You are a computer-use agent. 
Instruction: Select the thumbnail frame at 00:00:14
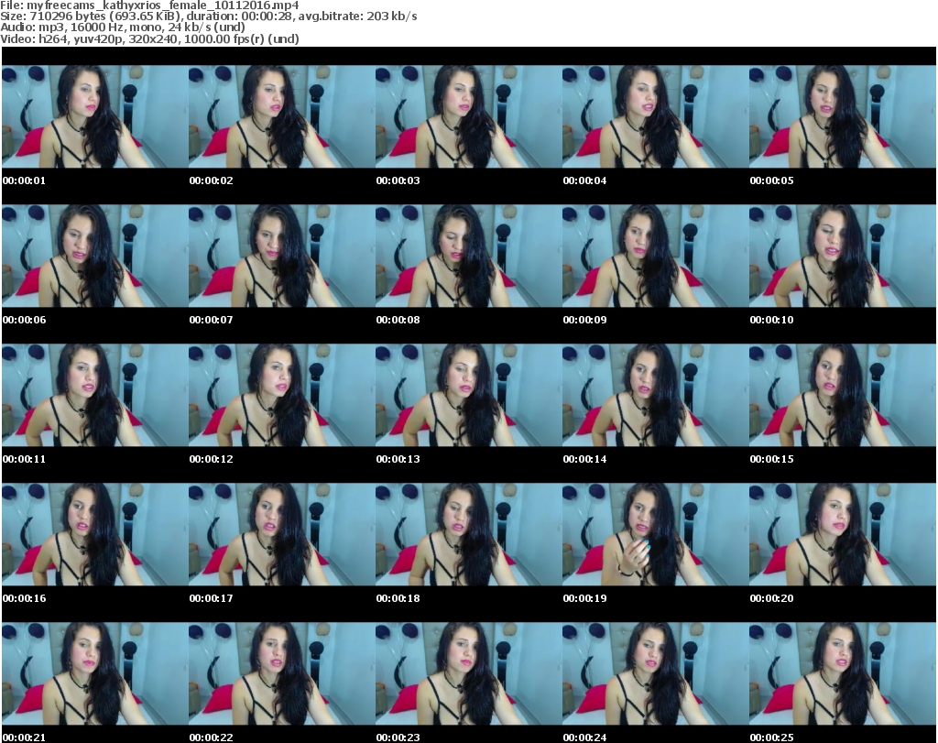pyautogui.click(x=656, y=395)
